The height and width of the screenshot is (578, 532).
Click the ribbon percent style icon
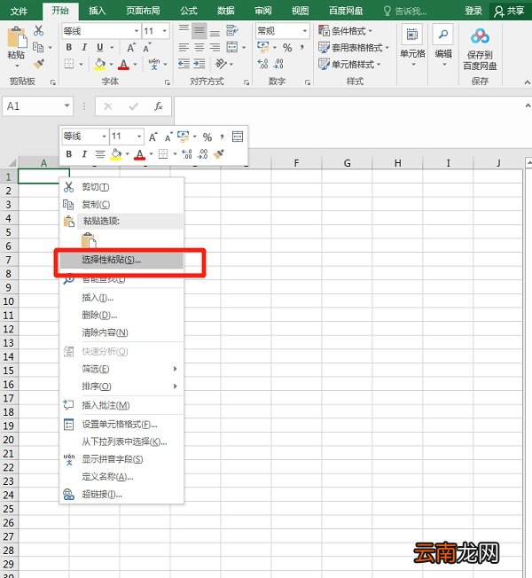tap(287, 48)
